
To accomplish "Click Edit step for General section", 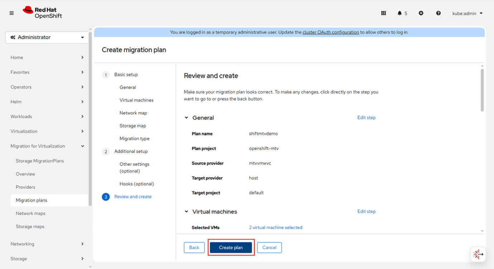I will [366, 117].
